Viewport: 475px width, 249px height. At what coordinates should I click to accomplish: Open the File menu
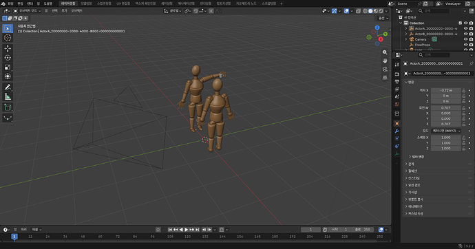pos(10,3)
